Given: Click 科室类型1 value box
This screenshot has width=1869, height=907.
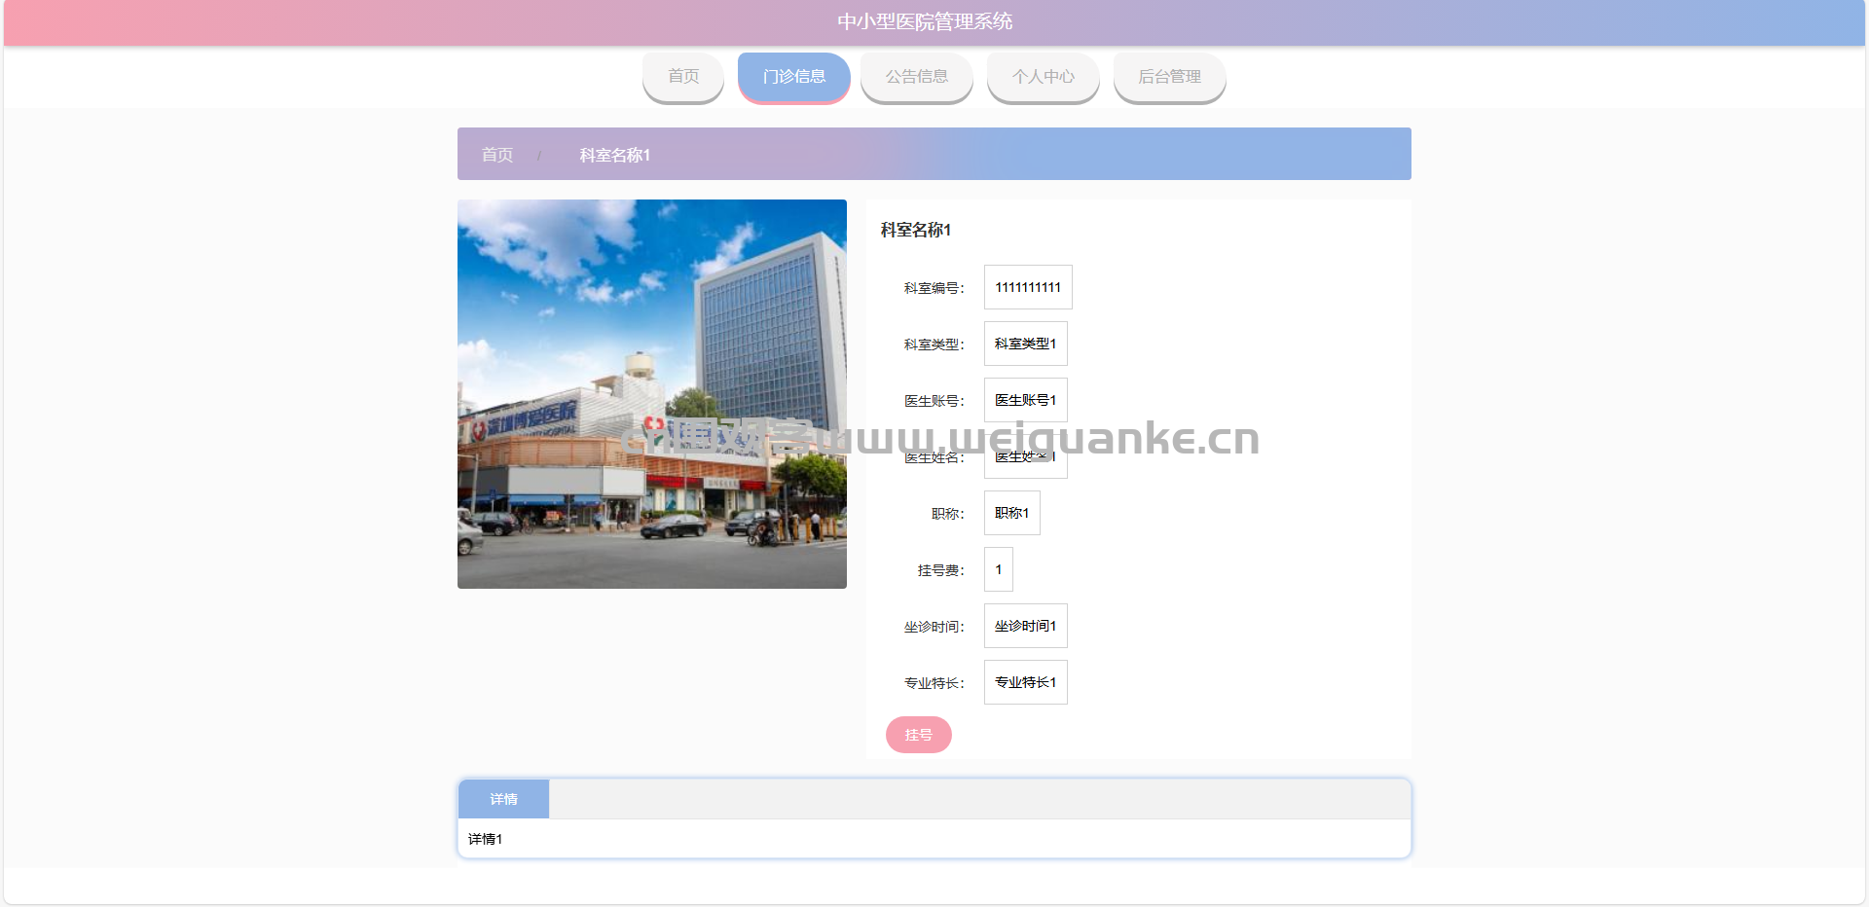Looking at the screenshot, I should 1026,344.
